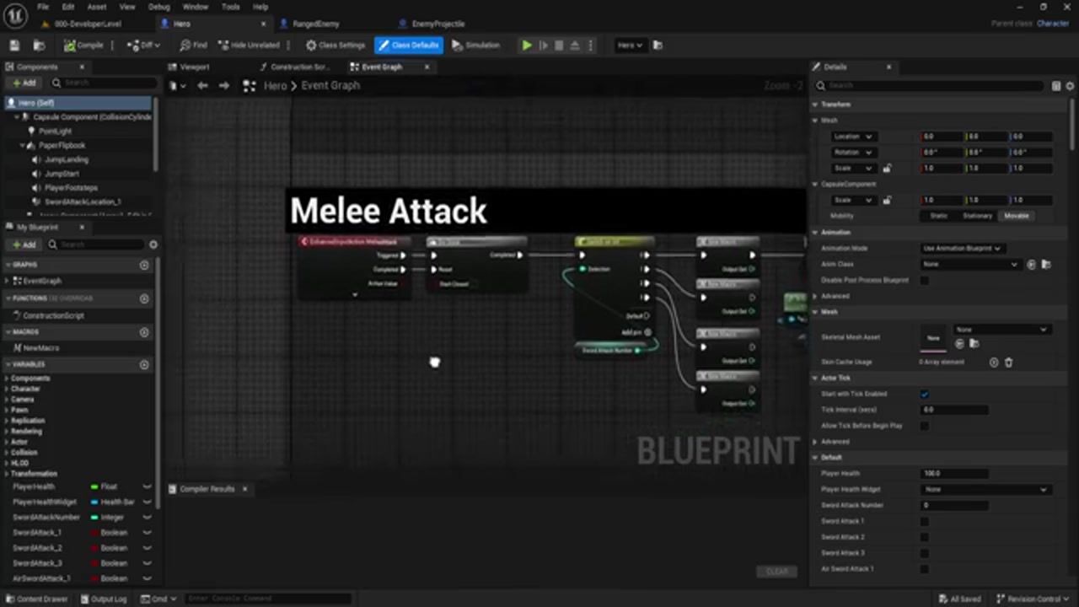Click the Player Health value field
Screen dimensions: 1079x607
coord(954,473)
